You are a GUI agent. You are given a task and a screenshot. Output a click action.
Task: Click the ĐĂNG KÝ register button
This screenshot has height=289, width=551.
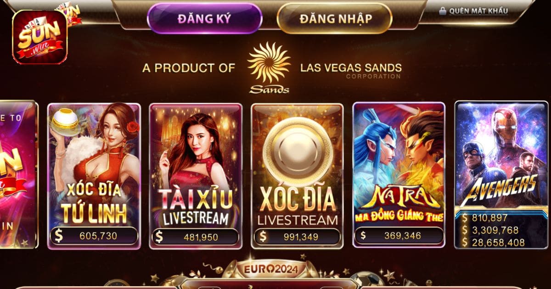204,19
